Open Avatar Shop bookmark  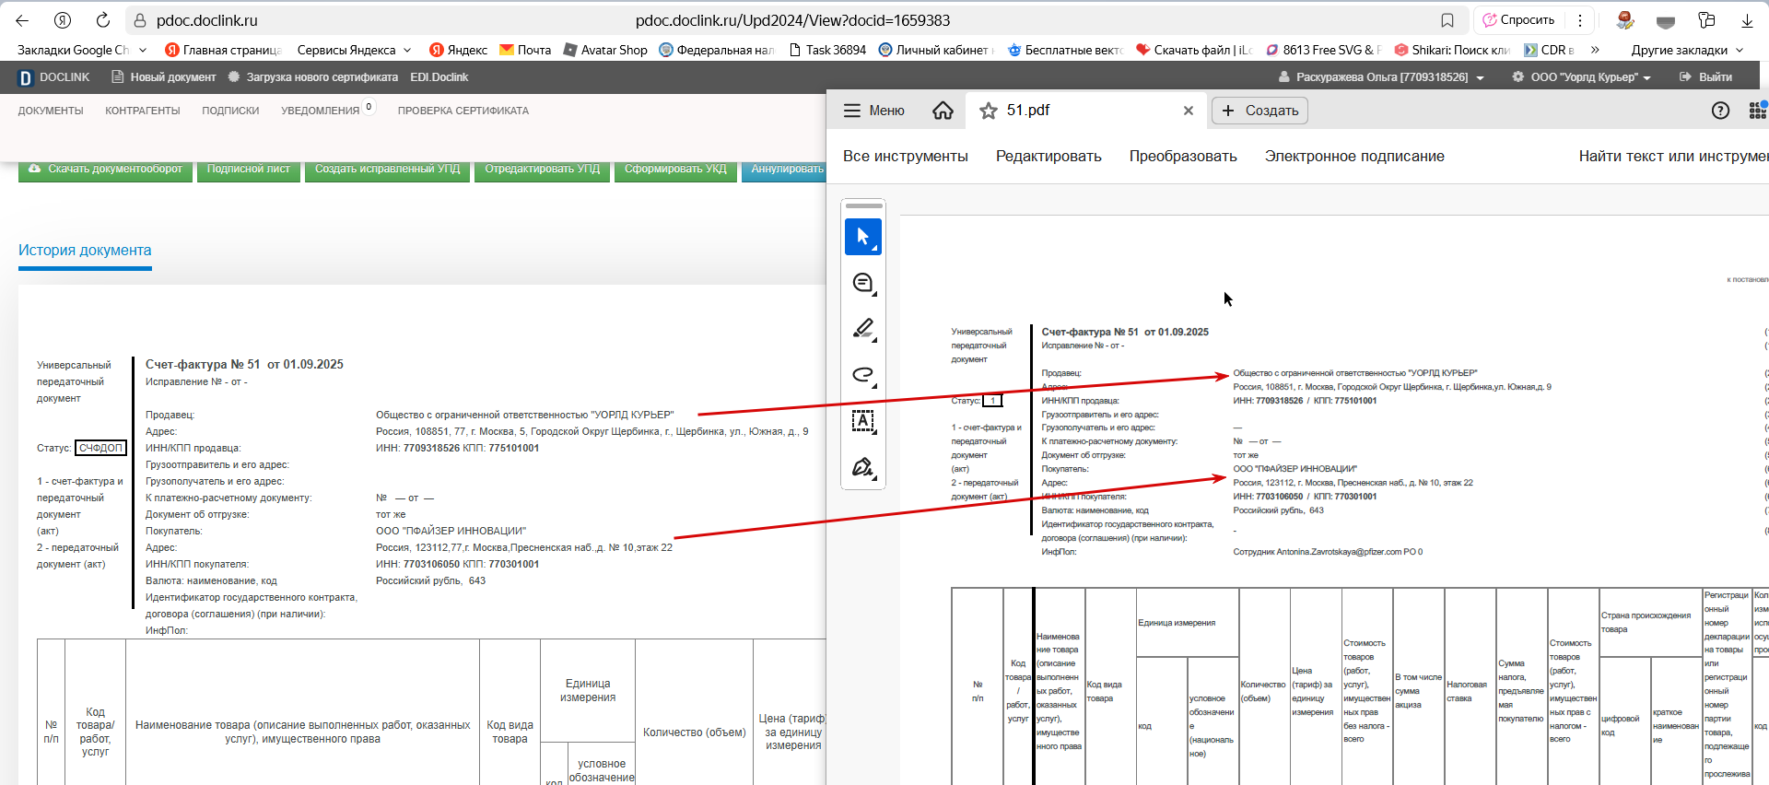pos(605,50)
